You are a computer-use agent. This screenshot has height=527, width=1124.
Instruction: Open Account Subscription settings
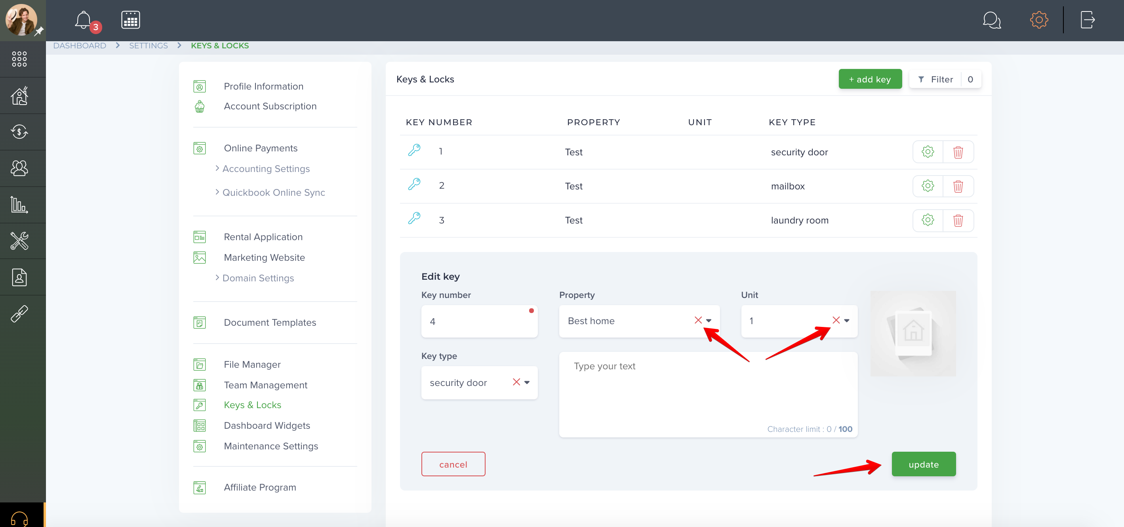(x=270, y=106)
